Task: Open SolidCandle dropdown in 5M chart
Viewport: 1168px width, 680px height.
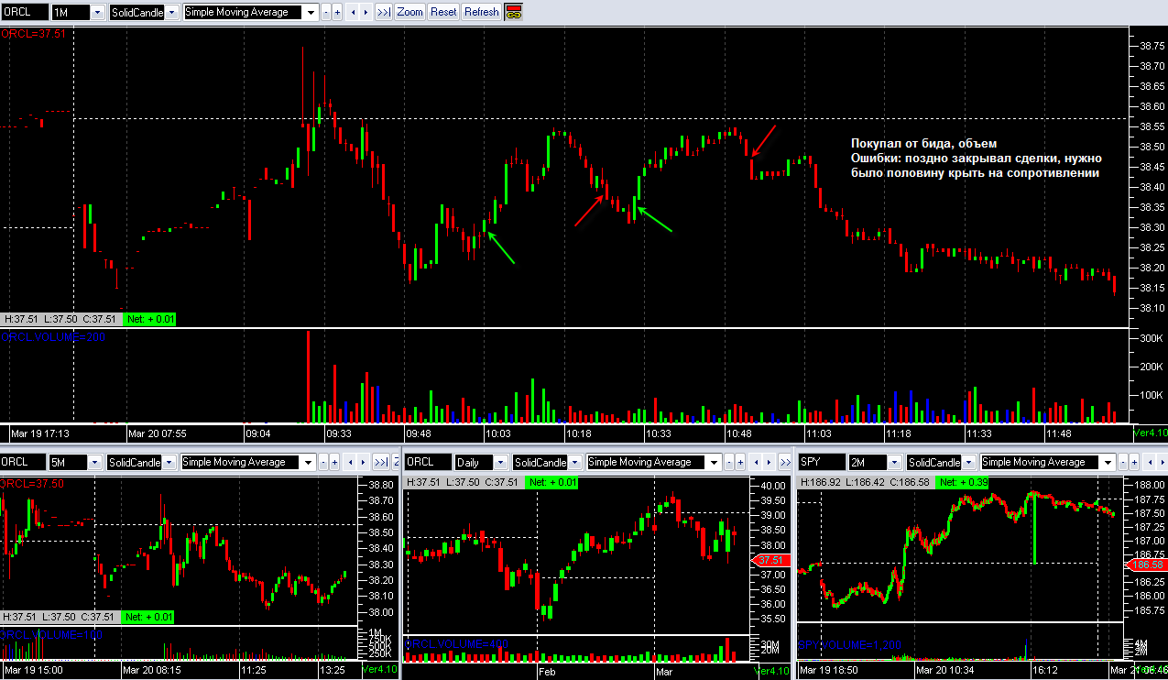Action: pos(169,462)
